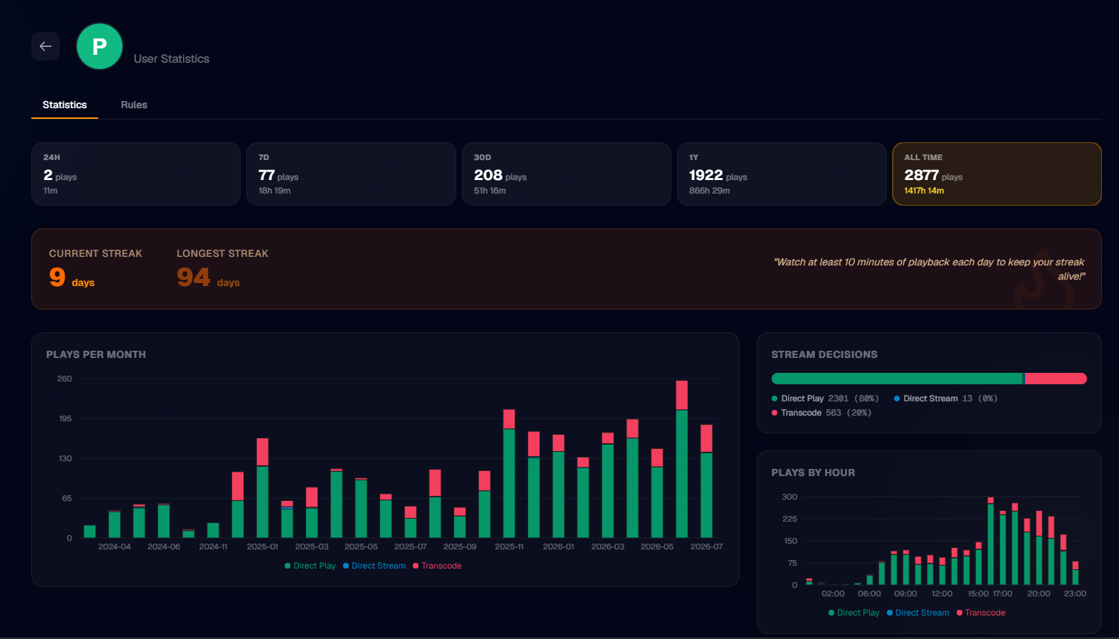Open the green P user avatar
The height and width of the screenshot is (639, 1119).
click(100, 46)
